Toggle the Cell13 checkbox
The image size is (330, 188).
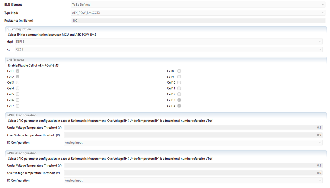tap(179, 100)
